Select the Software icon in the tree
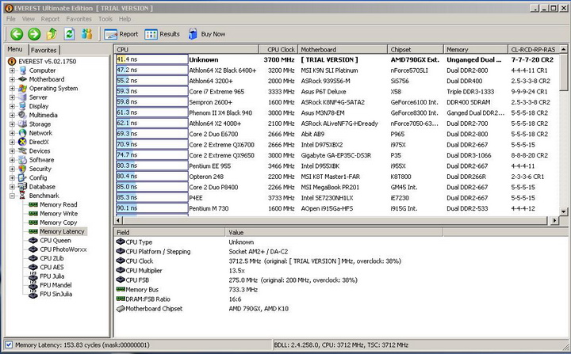The height and width of the screenshot is (354, 571). tap(22, 160)
